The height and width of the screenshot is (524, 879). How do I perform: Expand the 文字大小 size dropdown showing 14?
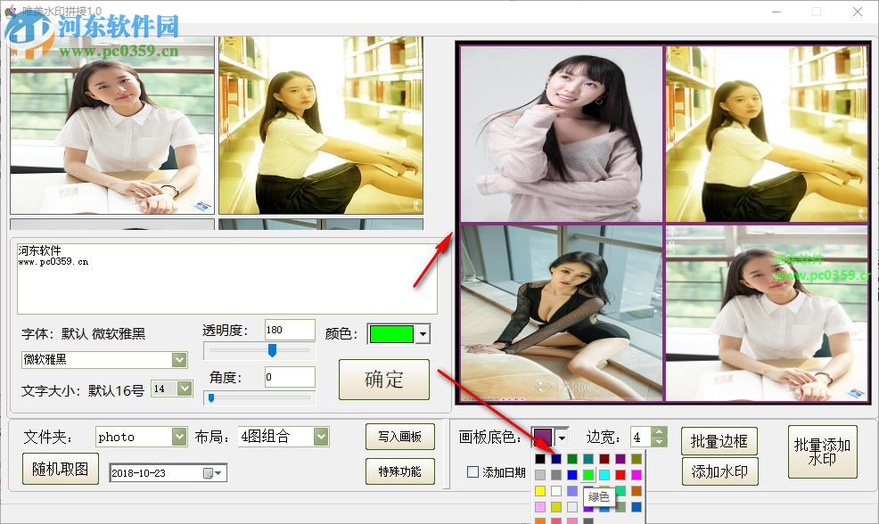pos(185,387)
